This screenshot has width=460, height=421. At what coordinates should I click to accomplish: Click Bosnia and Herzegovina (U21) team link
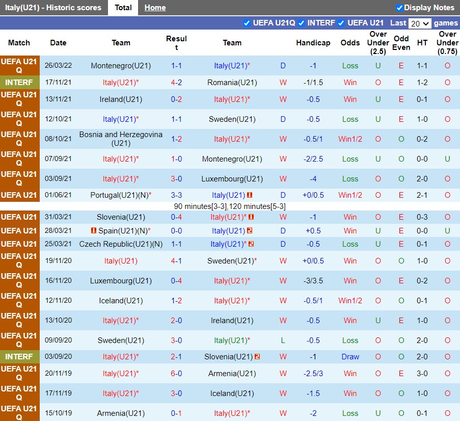pos(121,139)
